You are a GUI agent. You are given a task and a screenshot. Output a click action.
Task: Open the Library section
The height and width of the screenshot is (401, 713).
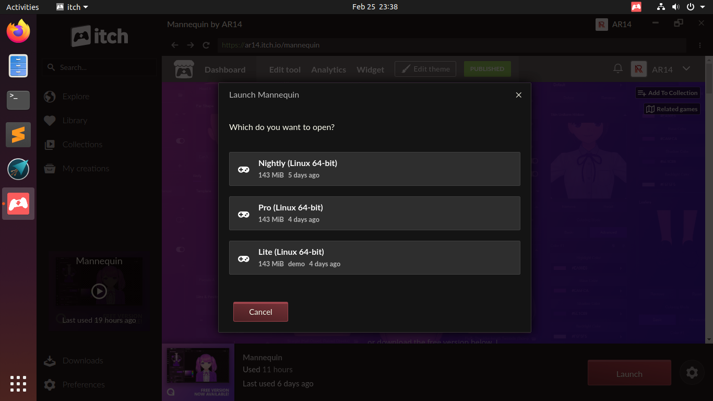coord(75,121)
